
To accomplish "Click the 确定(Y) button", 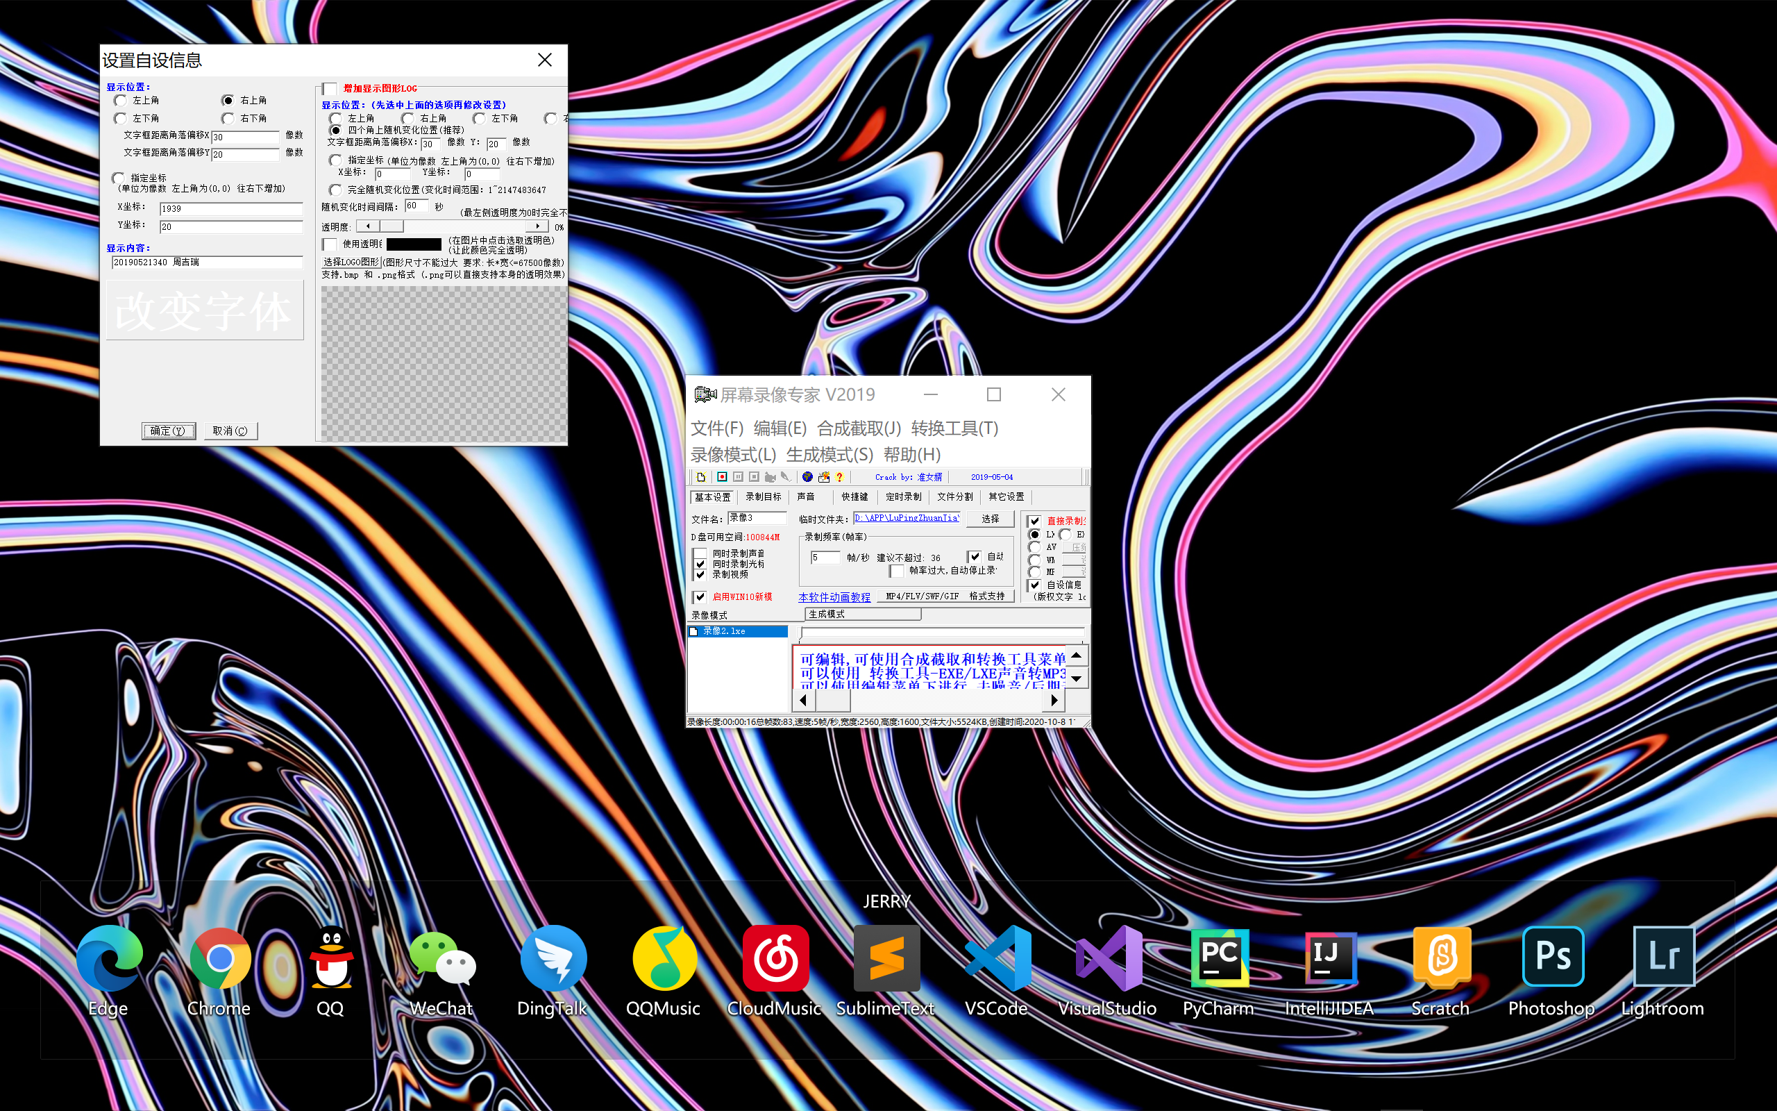I will tap(168, 431).
